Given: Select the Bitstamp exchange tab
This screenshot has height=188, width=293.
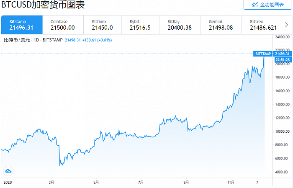Looking at the screenshot, I should pos(21,24).
